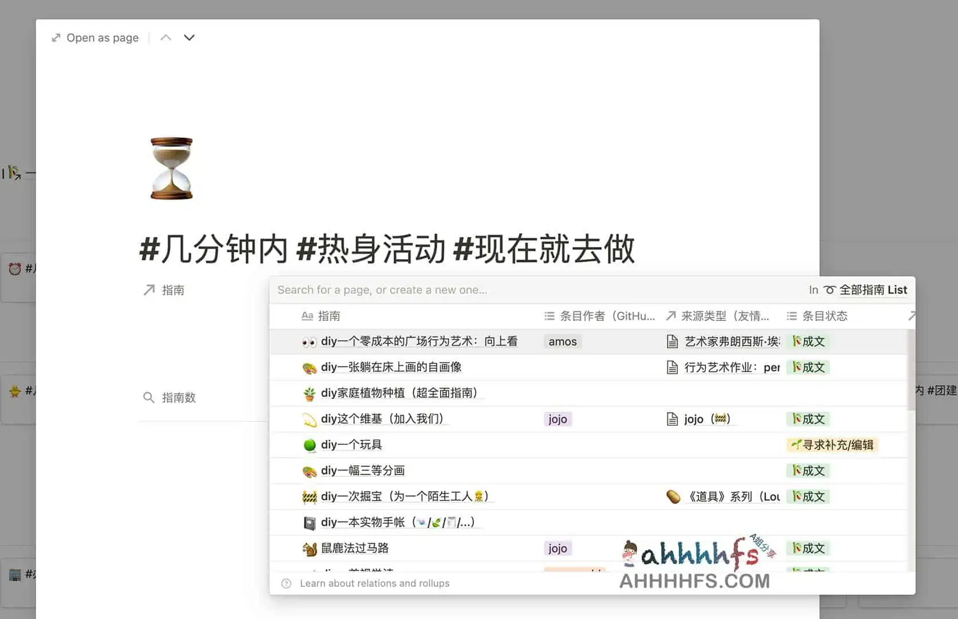958x619 pixels.
Task: Click the green apple icon on diy一个玩具 row
Action: (x=309, y=445)
